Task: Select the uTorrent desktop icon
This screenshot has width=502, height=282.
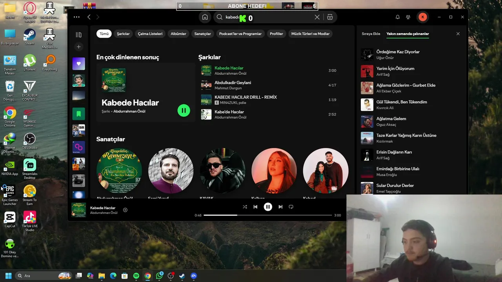Action: (x=29, y=63)
